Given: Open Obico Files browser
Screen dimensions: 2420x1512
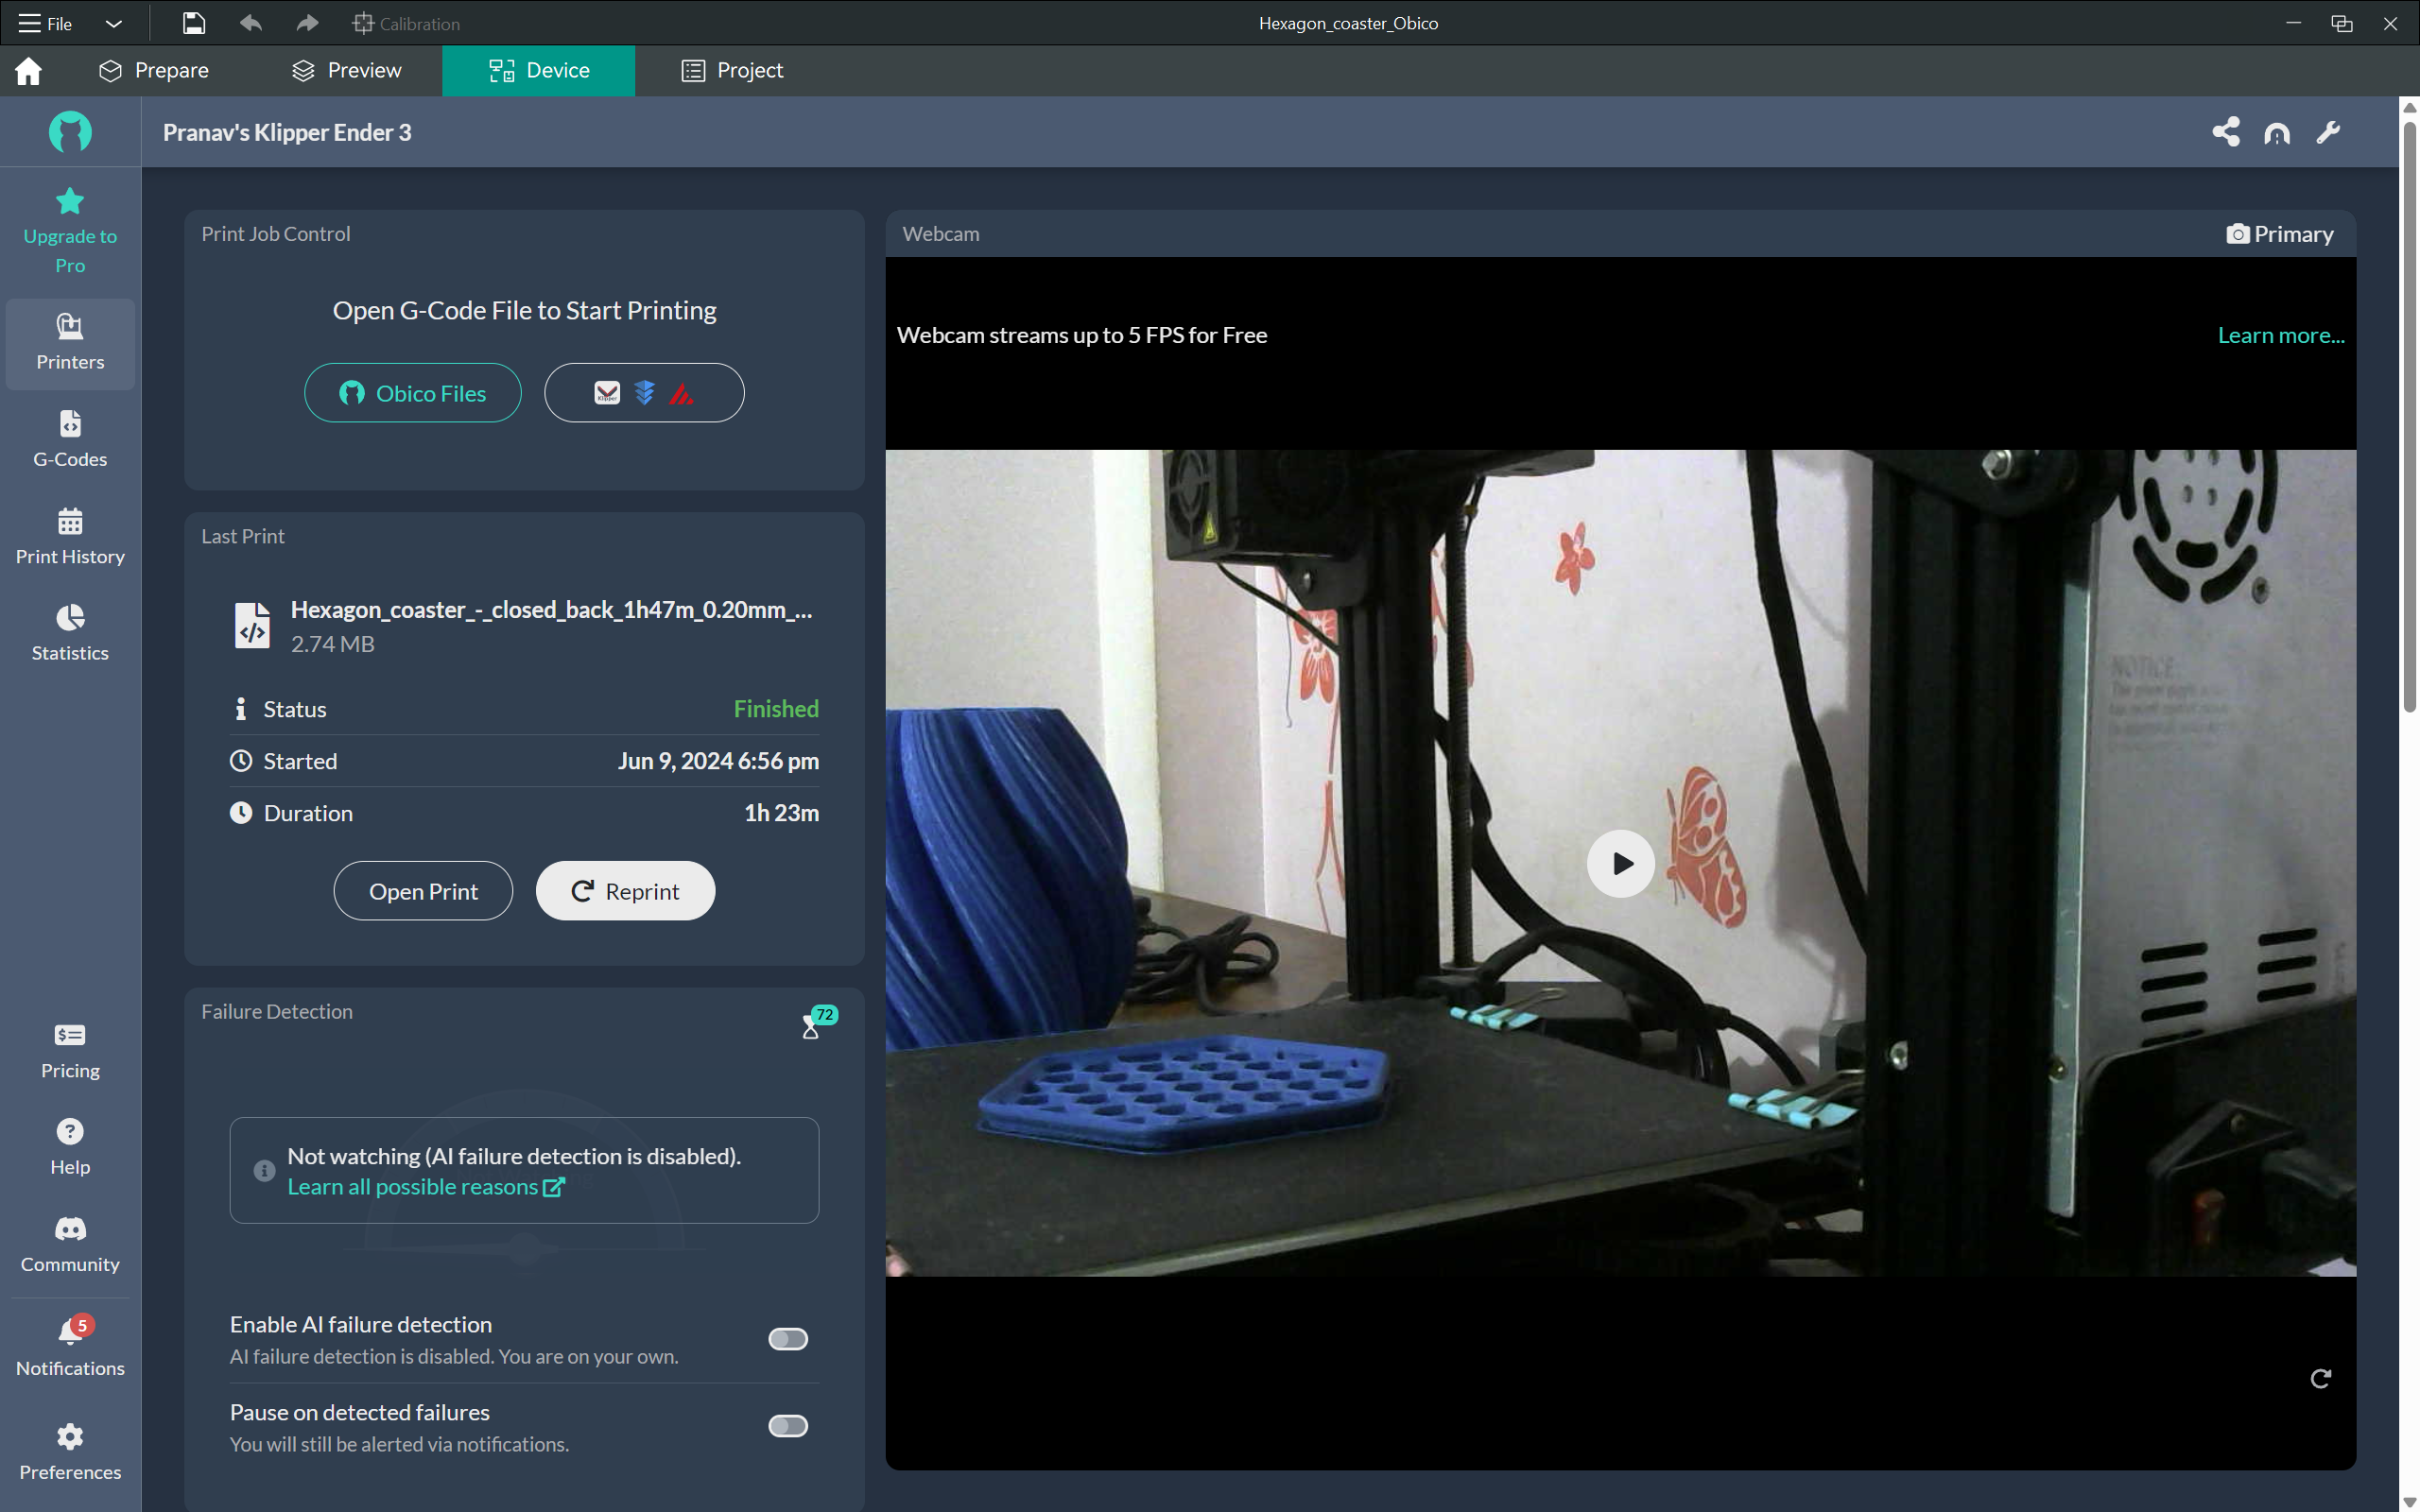Looking at the screenshot, I should click(411, 392).
